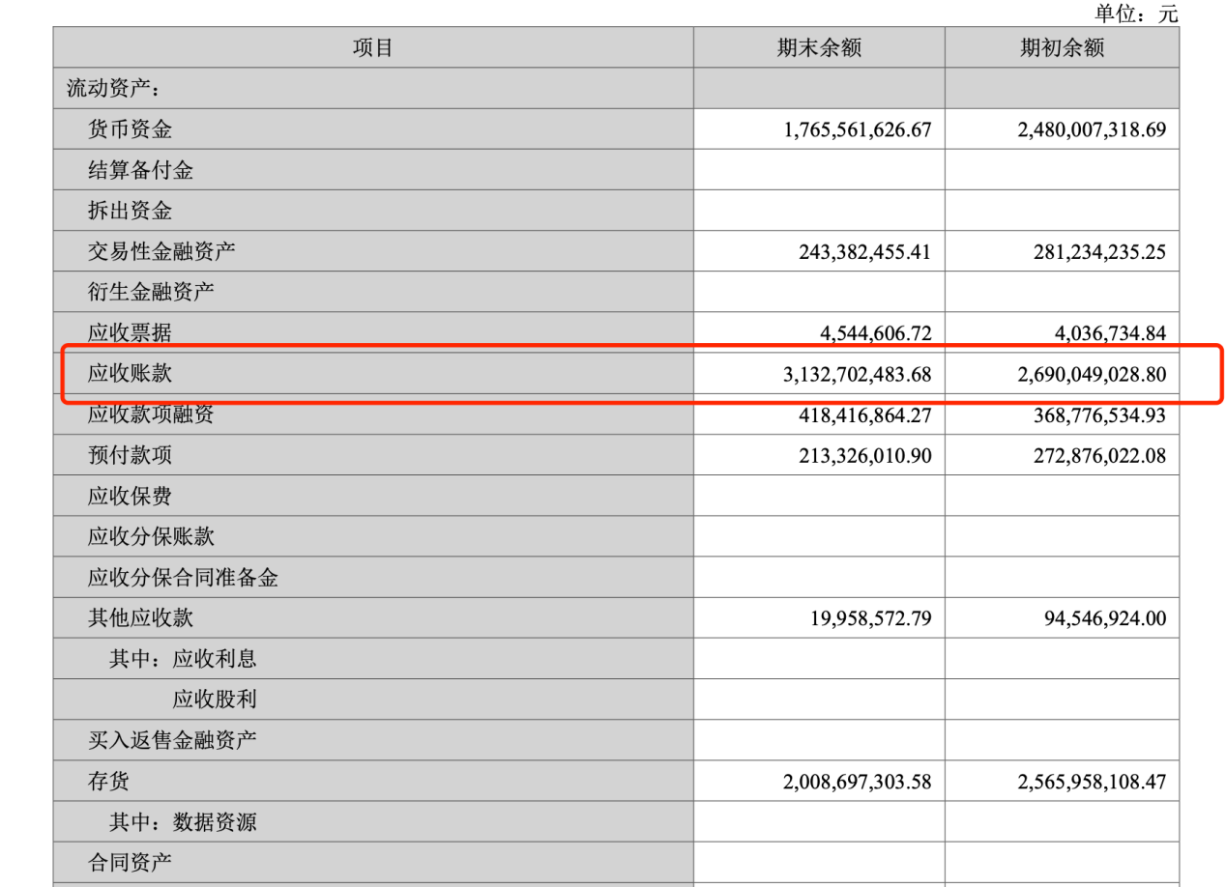Image resolution: width=1226 pixels, height=887 pixels.
Task: Click the value 94,546,924.00
Action: pos(1105,619)
